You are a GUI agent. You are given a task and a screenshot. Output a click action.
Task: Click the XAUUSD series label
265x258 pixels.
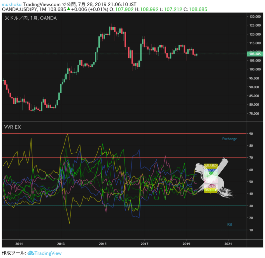[210, 165]
